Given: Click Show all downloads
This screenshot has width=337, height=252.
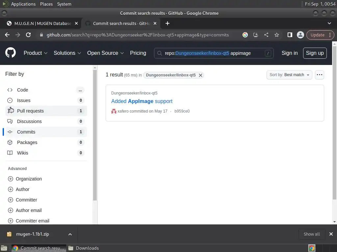Looking at the screenshot, I should click(311, 234).
